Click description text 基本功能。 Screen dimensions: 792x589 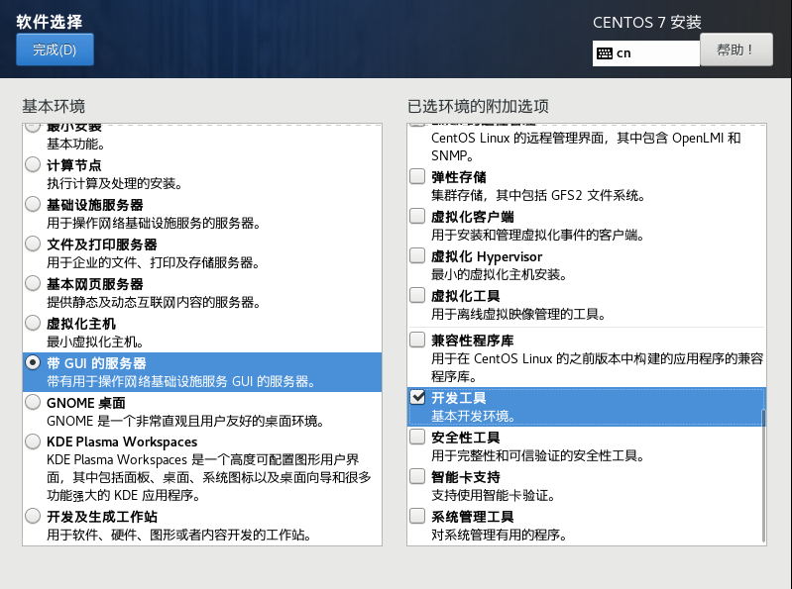(75, 145)
